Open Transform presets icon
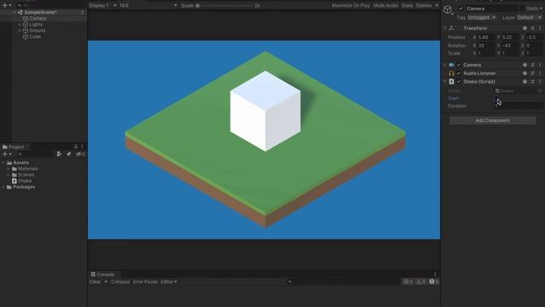The width and height of the screenshot is (545, 307). tap(532, 28)
